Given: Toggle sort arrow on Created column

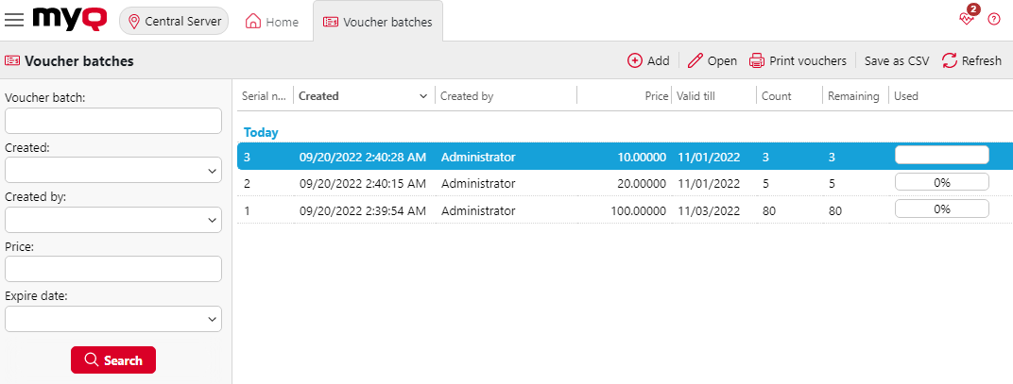Looking at the screenshot, I should click(422, 96).
